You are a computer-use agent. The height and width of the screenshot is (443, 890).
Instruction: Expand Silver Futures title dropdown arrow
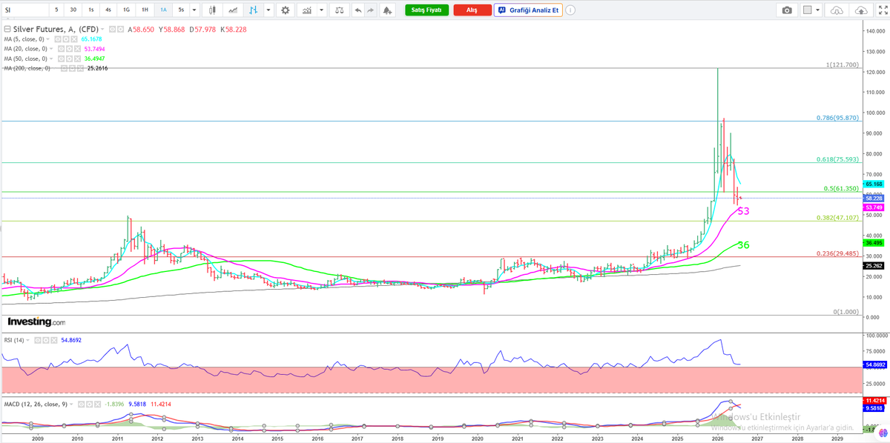[x=102, y=30]
